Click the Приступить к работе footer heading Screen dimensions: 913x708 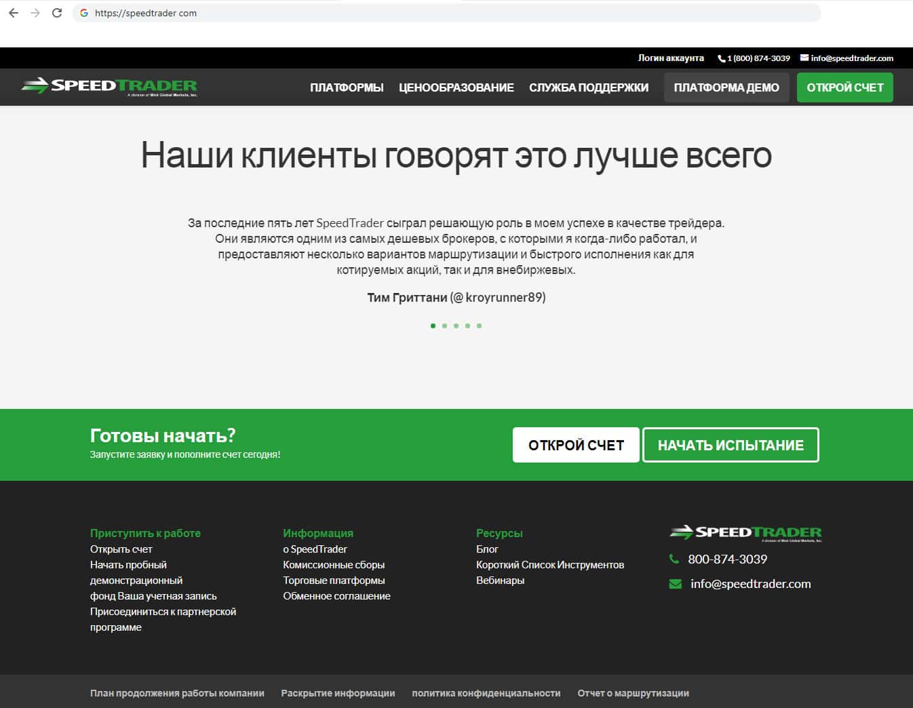coord(145,533)
